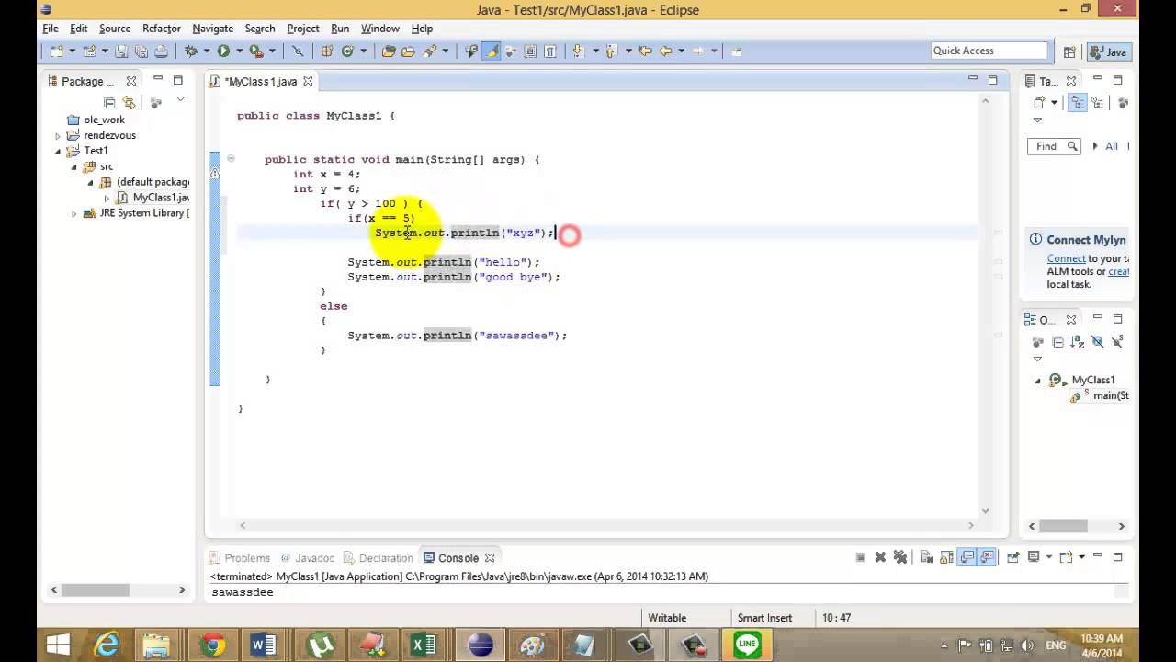Open Run button dropdown arrow
This screenshot has width=1176, height=662.
(239, 51)
